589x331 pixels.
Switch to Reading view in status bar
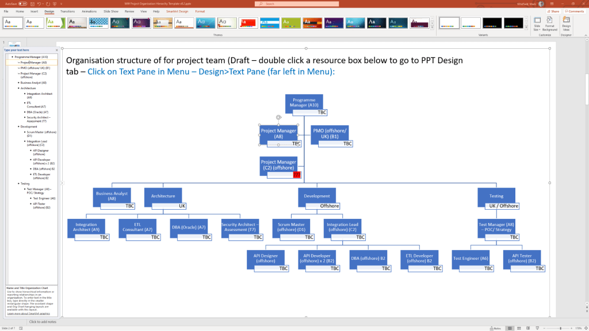[x=527, y=328]
